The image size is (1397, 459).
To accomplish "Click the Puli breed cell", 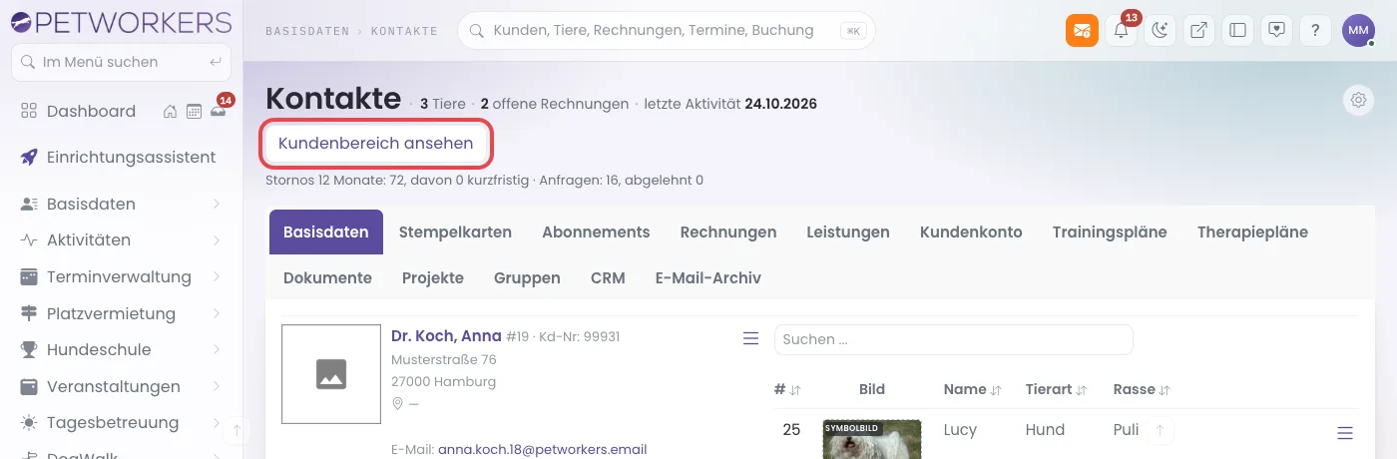I will (1126, 430).
